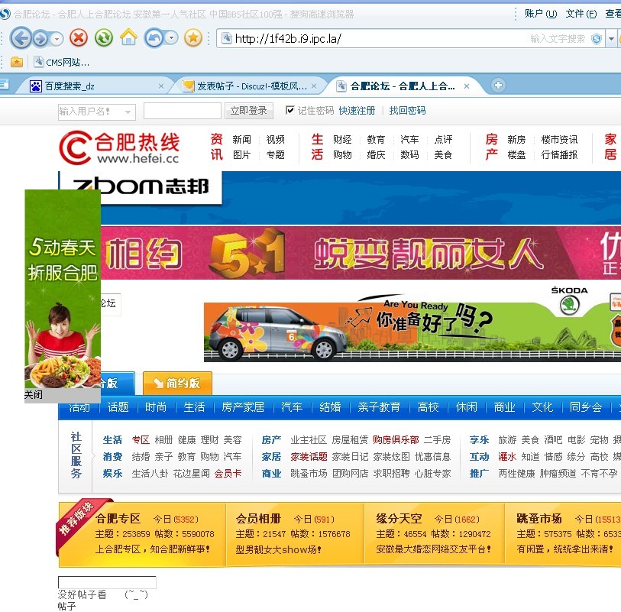
Task: Close the 合肥论坛 tab
Action: point(467,86)
